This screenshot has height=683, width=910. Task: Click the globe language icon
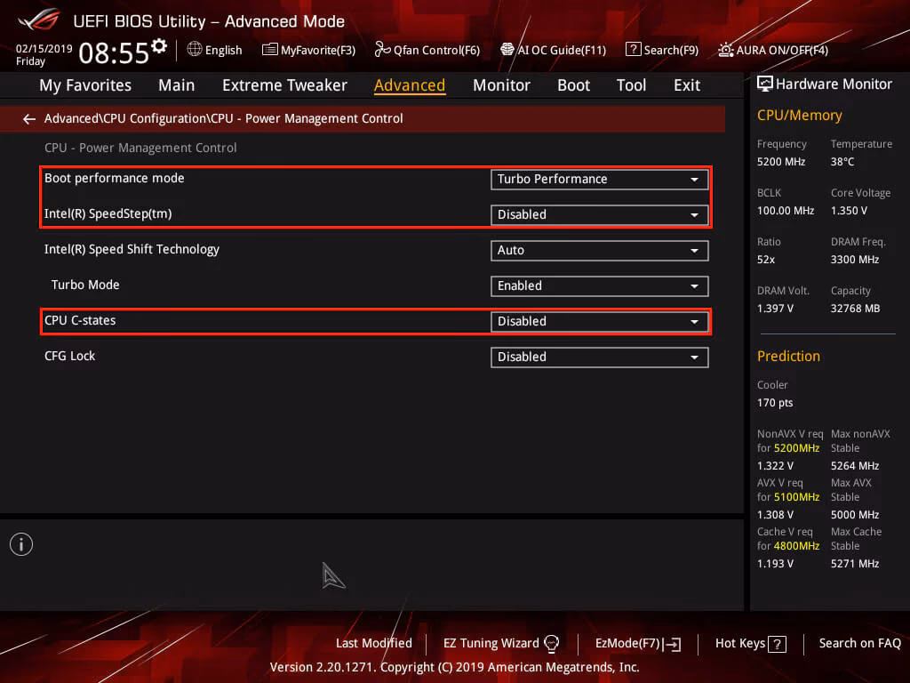click(195, 49)
